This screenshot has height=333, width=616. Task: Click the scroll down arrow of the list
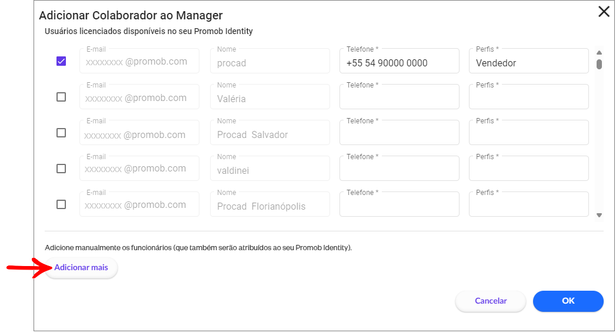(599, 215)
